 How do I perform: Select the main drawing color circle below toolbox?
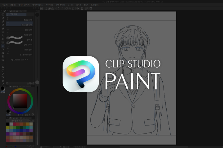2,88
